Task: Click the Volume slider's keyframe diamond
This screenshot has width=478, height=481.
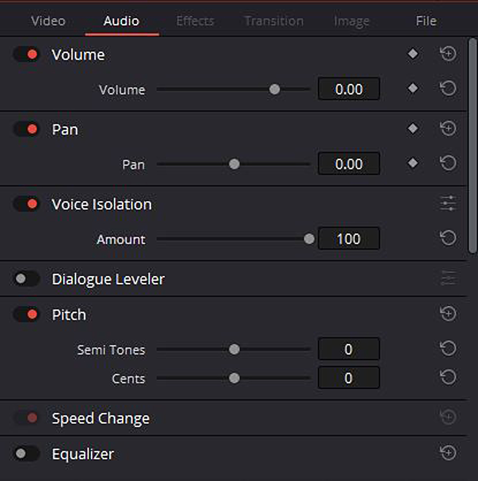Action: pyautogui.click(x=412, y=89)
